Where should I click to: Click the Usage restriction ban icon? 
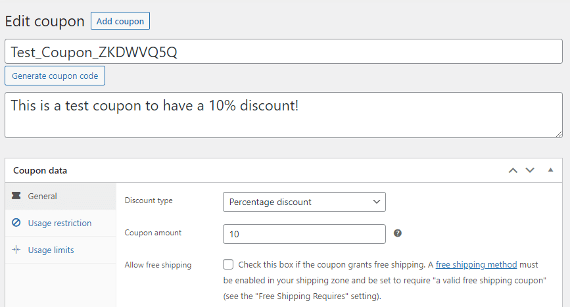pos(16,223)
